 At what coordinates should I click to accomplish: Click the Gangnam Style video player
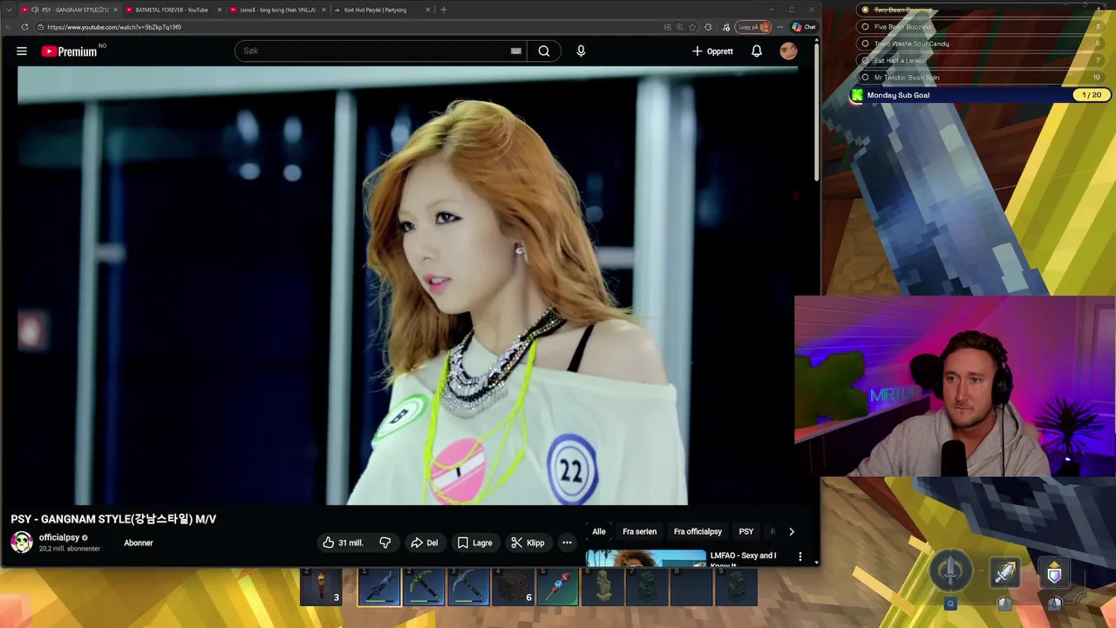tap(407, 286)
